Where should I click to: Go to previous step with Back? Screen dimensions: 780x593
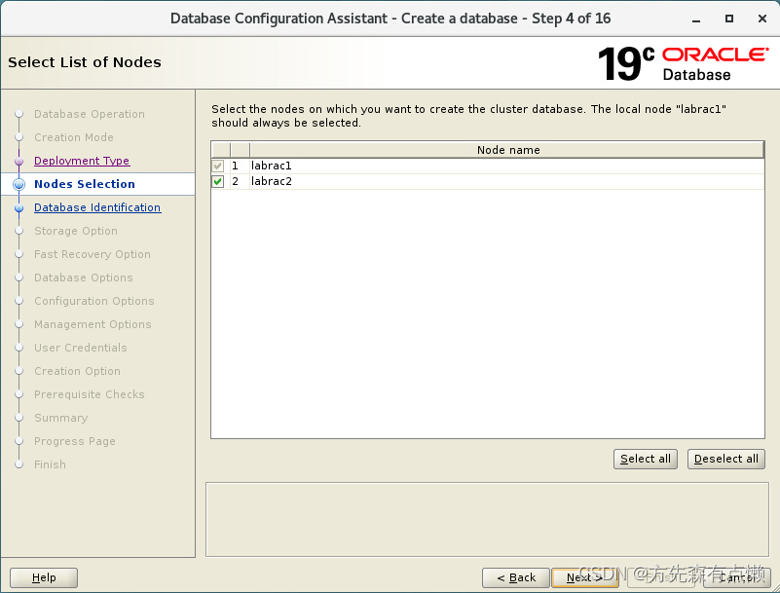pyautogui.click(x=516, y=577)
